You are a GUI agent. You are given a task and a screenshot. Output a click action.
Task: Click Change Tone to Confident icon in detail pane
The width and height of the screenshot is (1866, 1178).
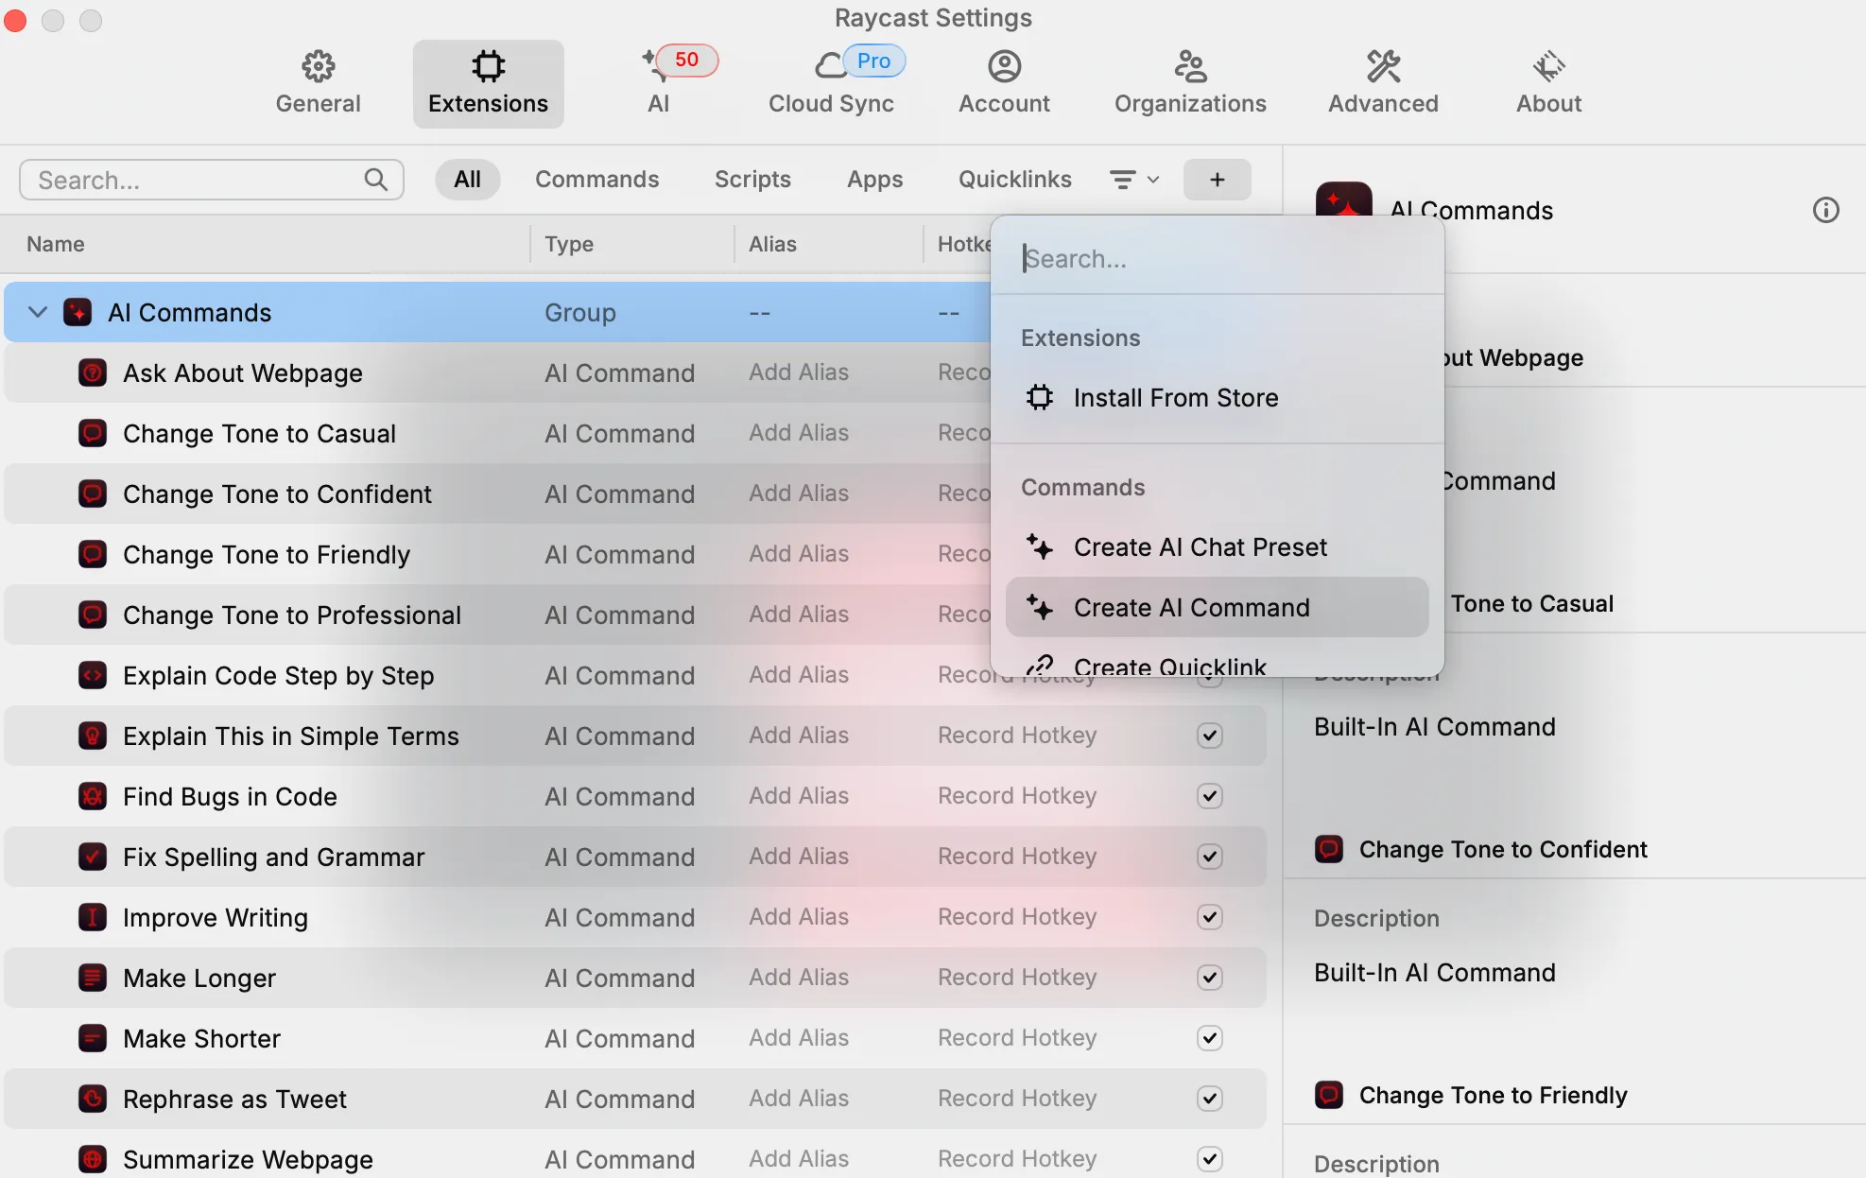coord(1329,849)
